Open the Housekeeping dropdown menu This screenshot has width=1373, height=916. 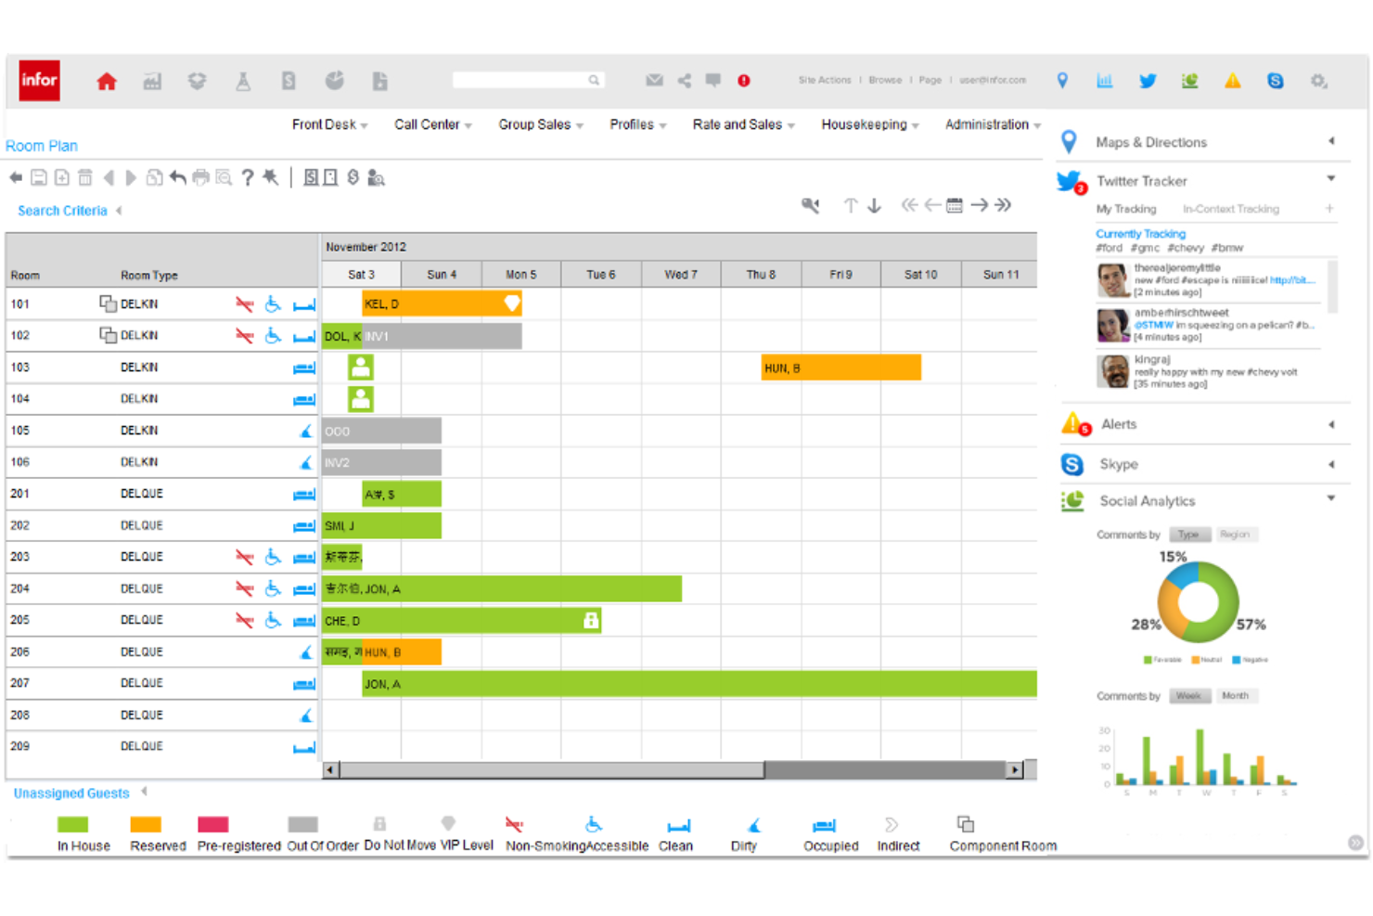coord(868,124)
